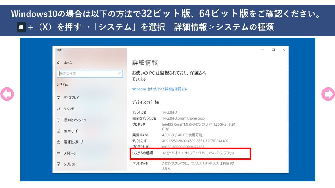Select device ID value AC922259-9609-4589
The width and height of the screenshot is (335, 188).
(195, 141)
